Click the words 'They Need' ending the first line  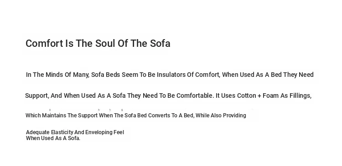298,75
